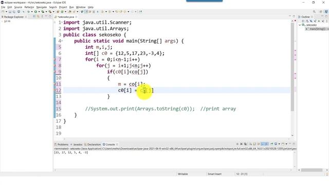
Task: Click the External Tools run icon
Action: [x=50, y=12]
